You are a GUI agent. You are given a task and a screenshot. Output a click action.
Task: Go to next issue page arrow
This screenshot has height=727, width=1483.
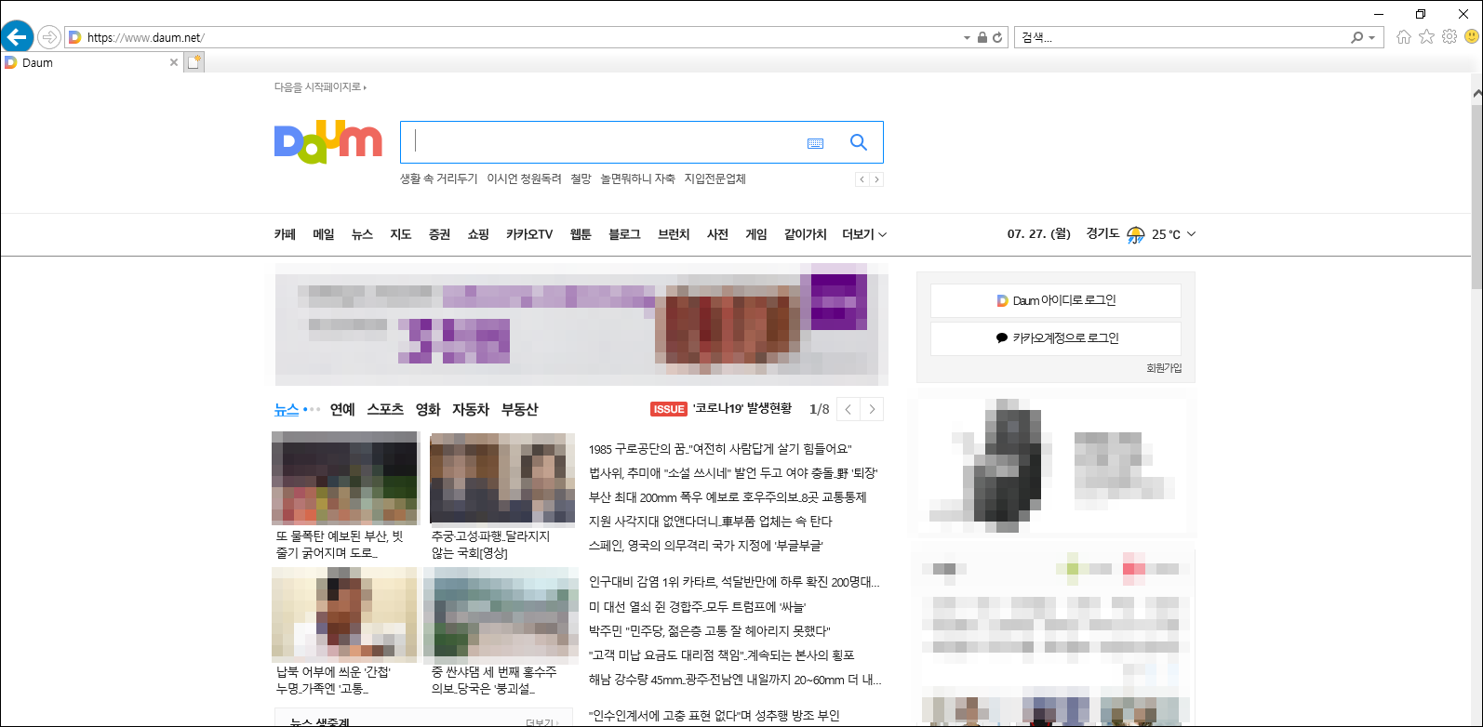coord(872,409)
